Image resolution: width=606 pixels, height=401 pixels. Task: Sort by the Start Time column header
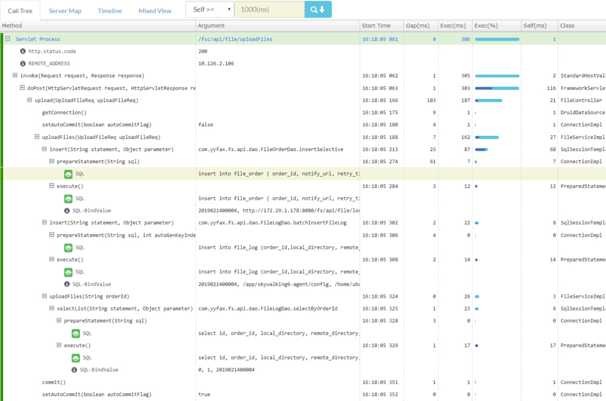(x=376, y=25)
